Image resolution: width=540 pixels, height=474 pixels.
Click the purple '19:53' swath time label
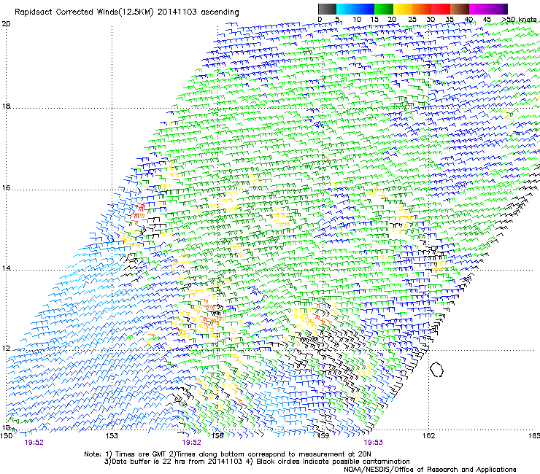tap(373, 443)
